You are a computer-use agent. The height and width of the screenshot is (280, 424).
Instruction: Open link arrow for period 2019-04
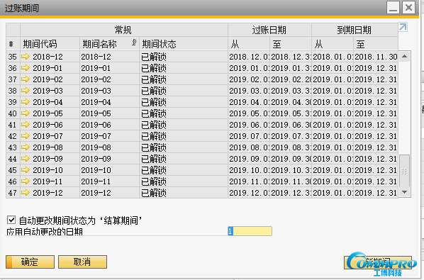click(x=26, y=102)
